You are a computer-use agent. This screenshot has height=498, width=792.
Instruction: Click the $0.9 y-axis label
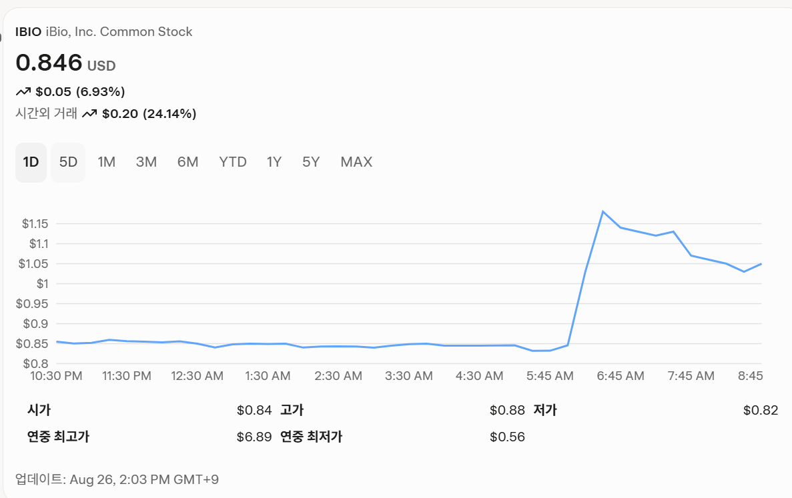36,324
